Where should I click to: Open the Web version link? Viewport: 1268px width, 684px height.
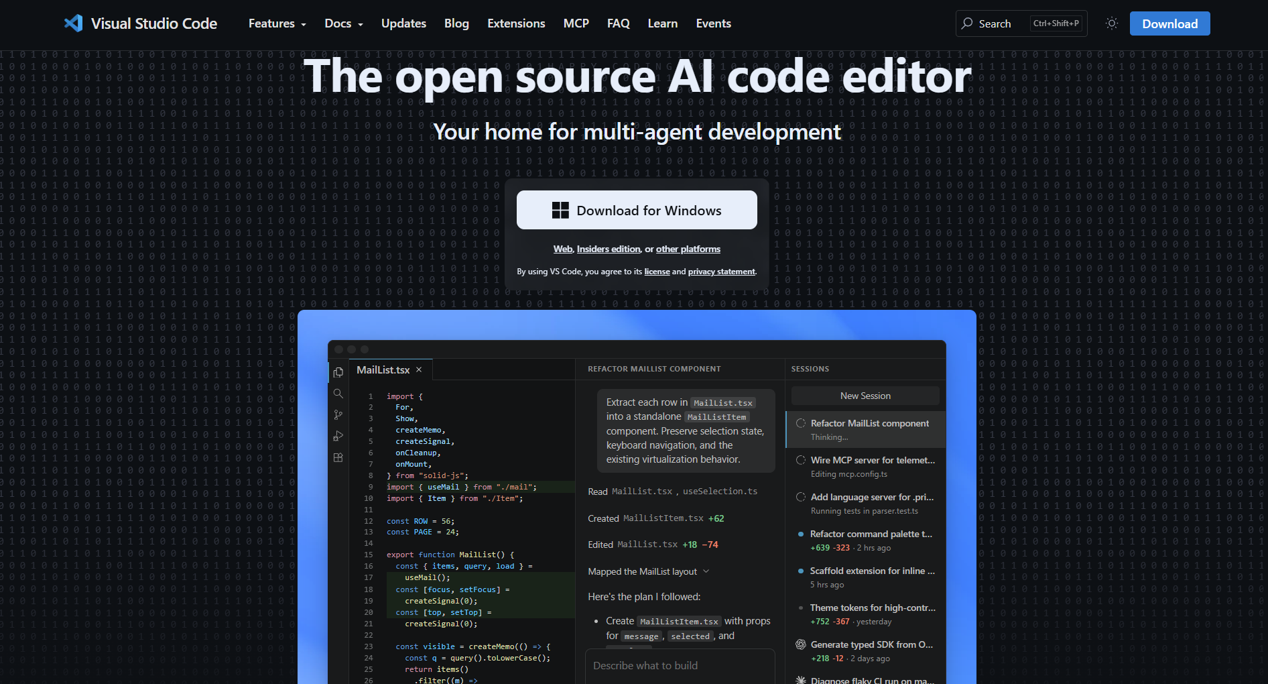coord(563,249)
